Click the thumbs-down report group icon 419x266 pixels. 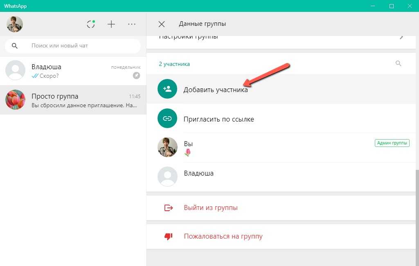coord(168,236)
